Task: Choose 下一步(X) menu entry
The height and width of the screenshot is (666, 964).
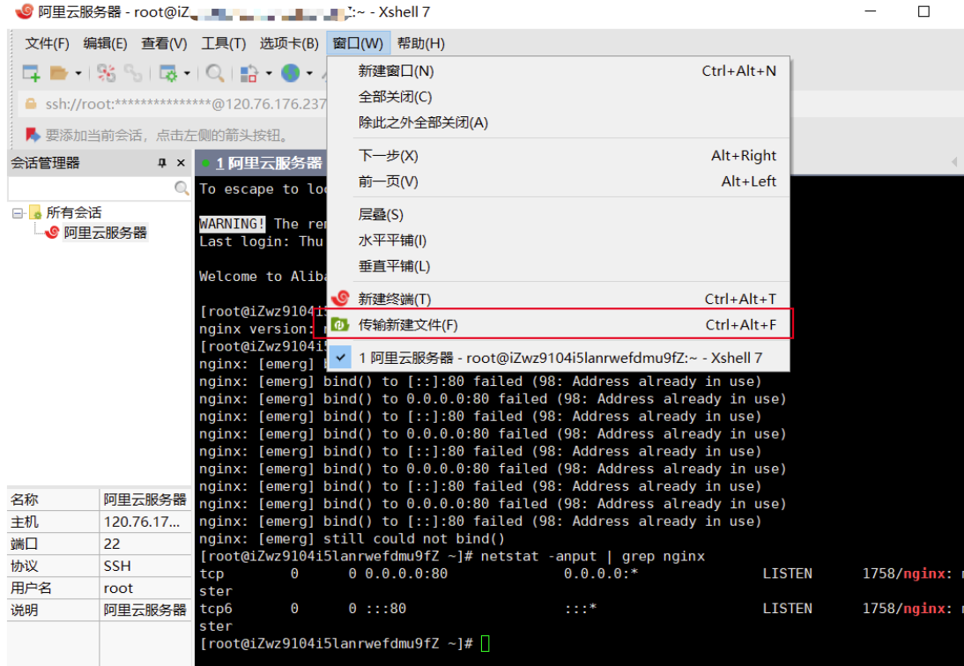Action: click(x=559, y=155)
